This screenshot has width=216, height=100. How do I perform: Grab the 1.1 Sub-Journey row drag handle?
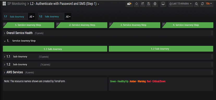point(212,57)
